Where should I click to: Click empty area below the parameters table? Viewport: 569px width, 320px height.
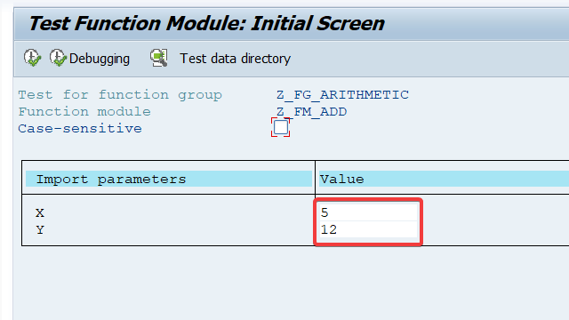[x=291, y=283]
